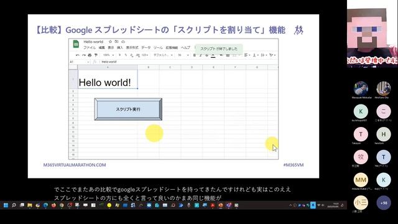Click the Hello world document title
The width and height of the screenshot is (398, 224).
click(x=93, y=42)
